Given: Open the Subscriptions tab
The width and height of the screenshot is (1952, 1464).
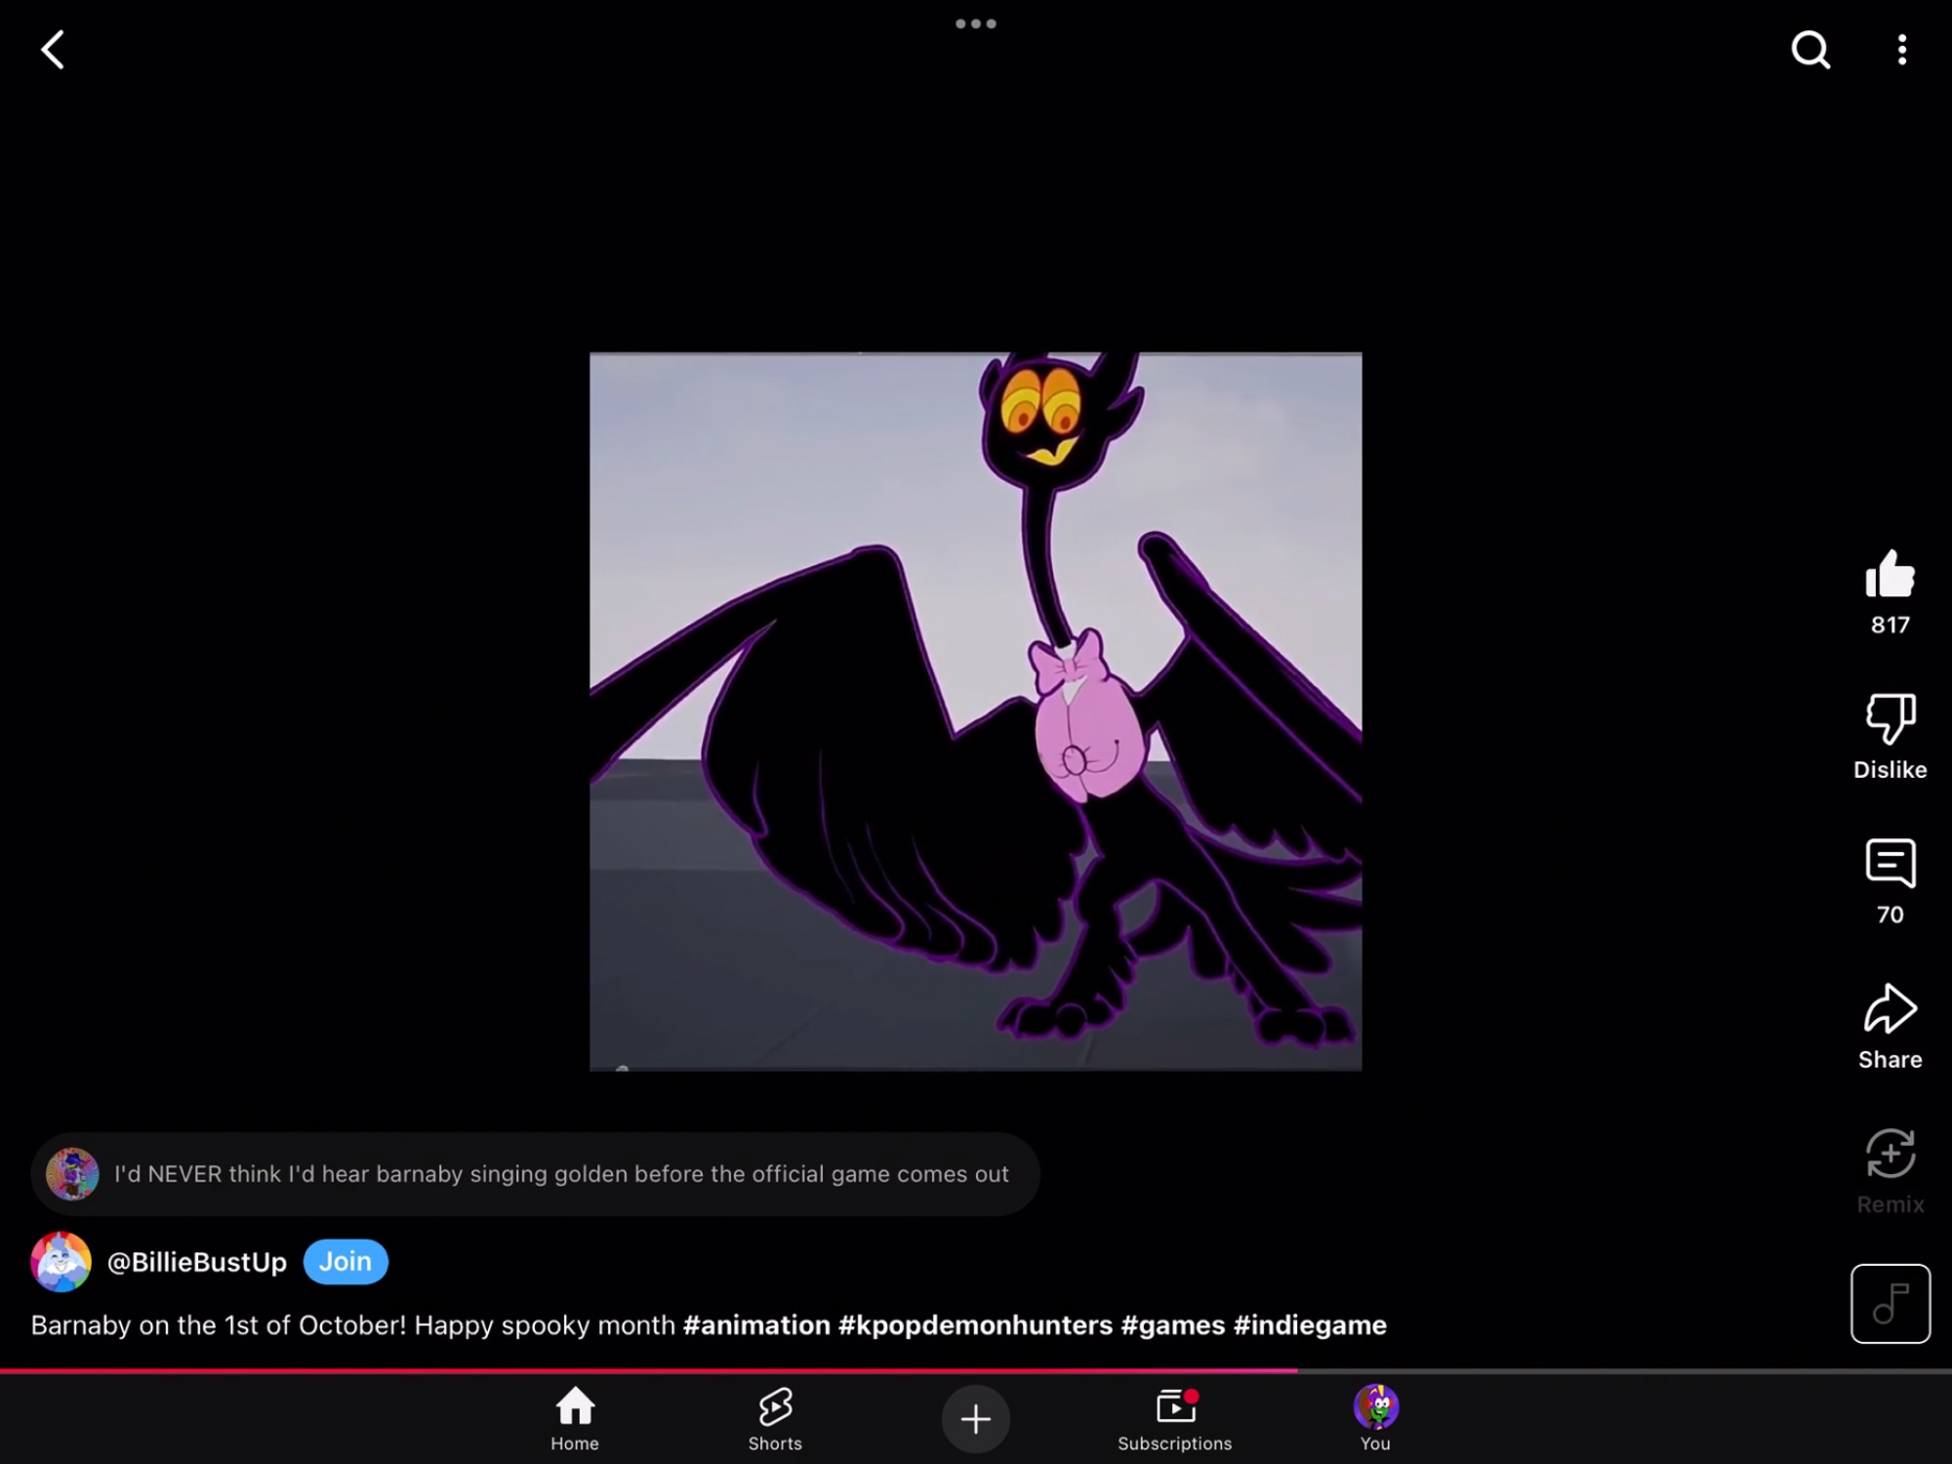Looking at the screenshot, I should [1175, 1417].
